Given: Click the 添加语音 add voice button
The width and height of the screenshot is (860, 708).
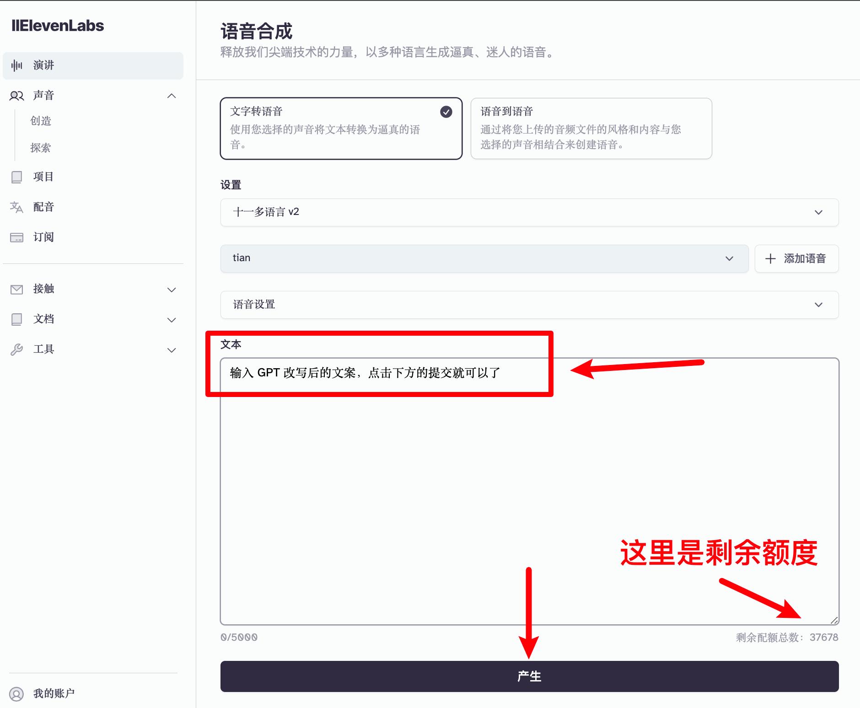Looking at the screenshot, I should pos(796,258).
